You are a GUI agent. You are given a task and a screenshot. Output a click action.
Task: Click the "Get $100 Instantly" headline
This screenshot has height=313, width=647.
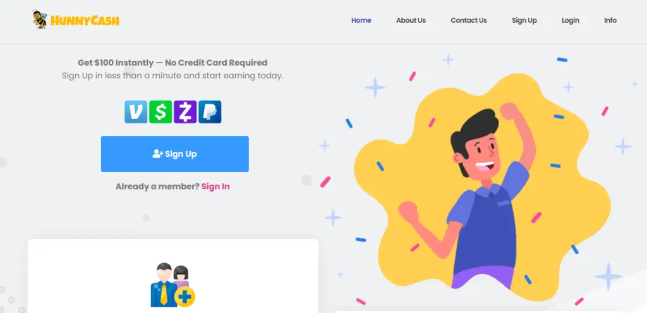172,63
